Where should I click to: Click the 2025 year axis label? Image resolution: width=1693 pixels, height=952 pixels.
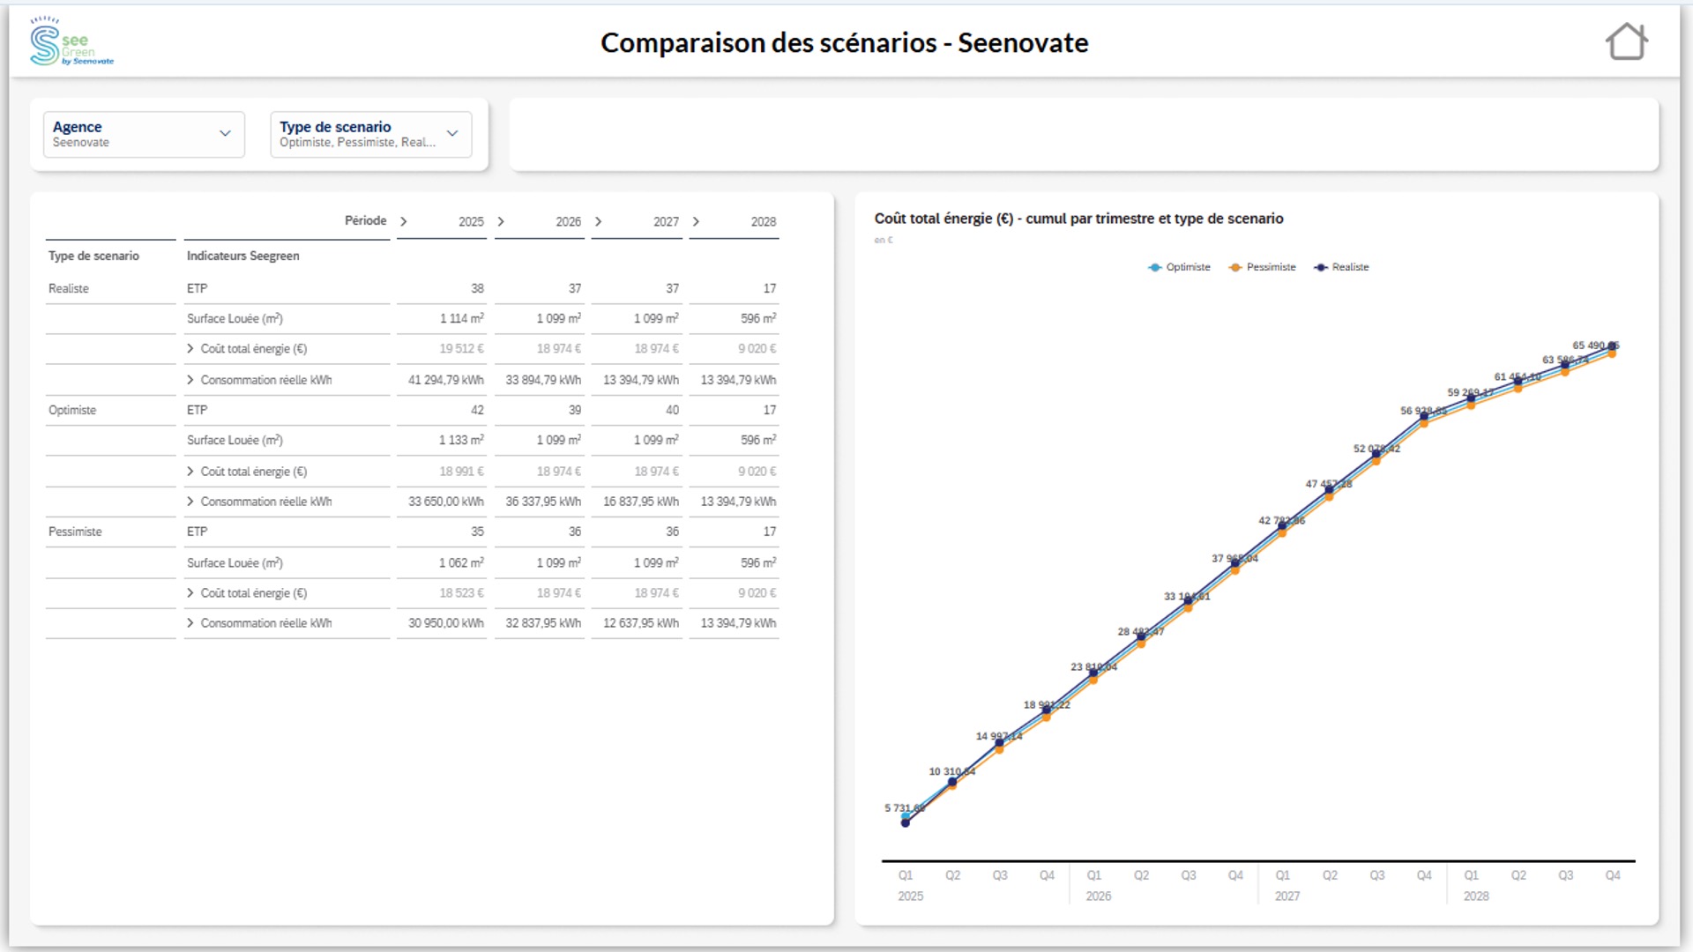pos(911,896)
